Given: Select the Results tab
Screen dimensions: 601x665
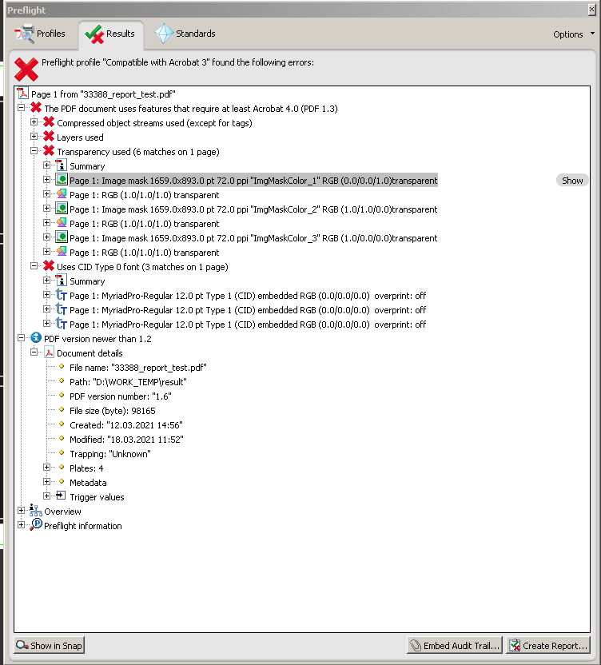Looking at the screenshot, I should (110, 34).
